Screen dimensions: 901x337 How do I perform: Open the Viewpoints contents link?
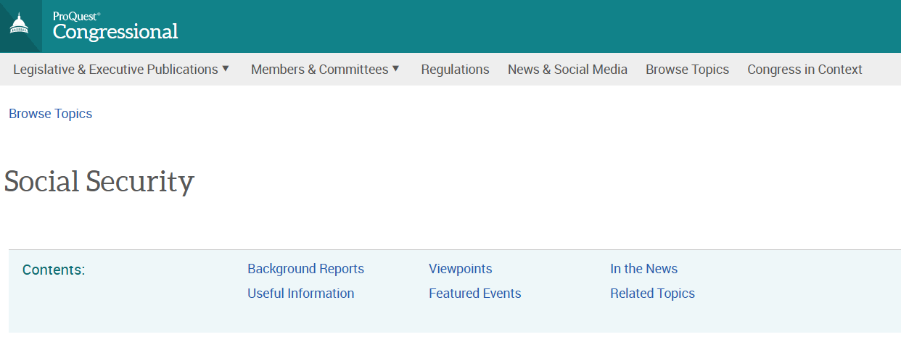coord(460,269)
